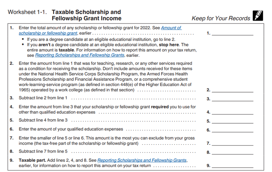The height and width of the screenshot is (172, 272).
Task: Click the line 2 teaching or research amount field
Action: point(232,90)
